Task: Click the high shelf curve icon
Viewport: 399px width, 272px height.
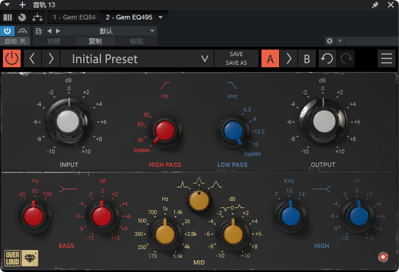Action: click(322, 189)
